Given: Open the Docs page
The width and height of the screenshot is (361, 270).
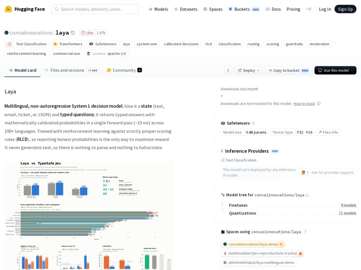Looking at the screenshot, I should pyautogui.click(x=273, y=9).
